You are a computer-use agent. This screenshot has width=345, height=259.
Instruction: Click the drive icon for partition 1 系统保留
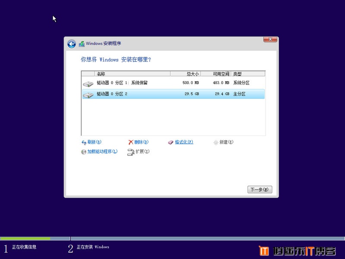pos(88,84)
